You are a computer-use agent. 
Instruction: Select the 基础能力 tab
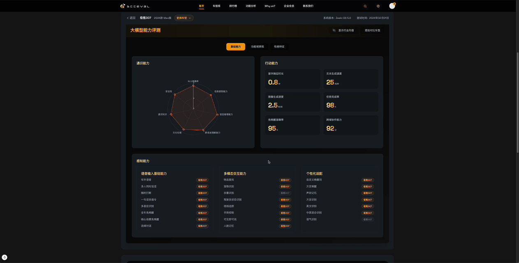point(236,47)
